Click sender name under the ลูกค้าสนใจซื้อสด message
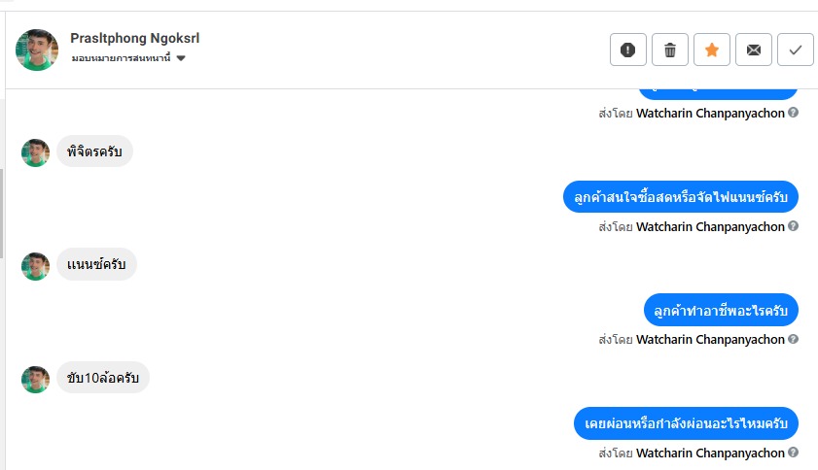This screenshot has width=818, height=470. click(x=710, y=227)
